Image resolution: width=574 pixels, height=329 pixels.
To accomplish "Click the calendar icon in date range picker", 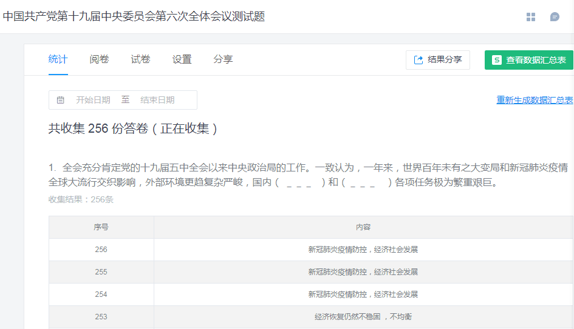I will tap(60, 100).
